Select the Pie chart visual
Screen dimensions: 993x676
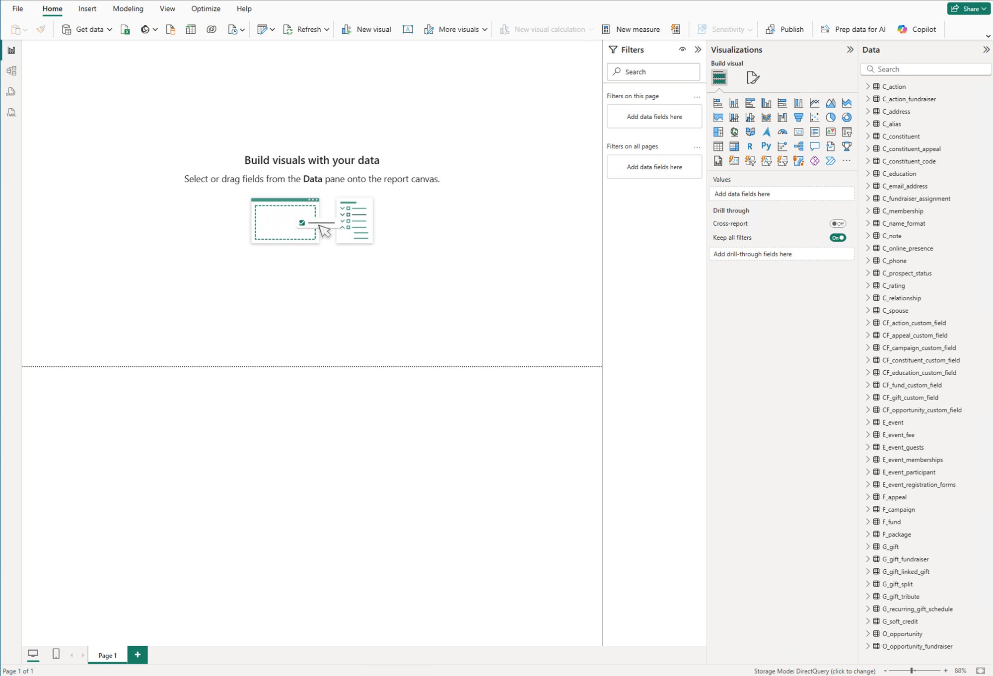(830, 118)
